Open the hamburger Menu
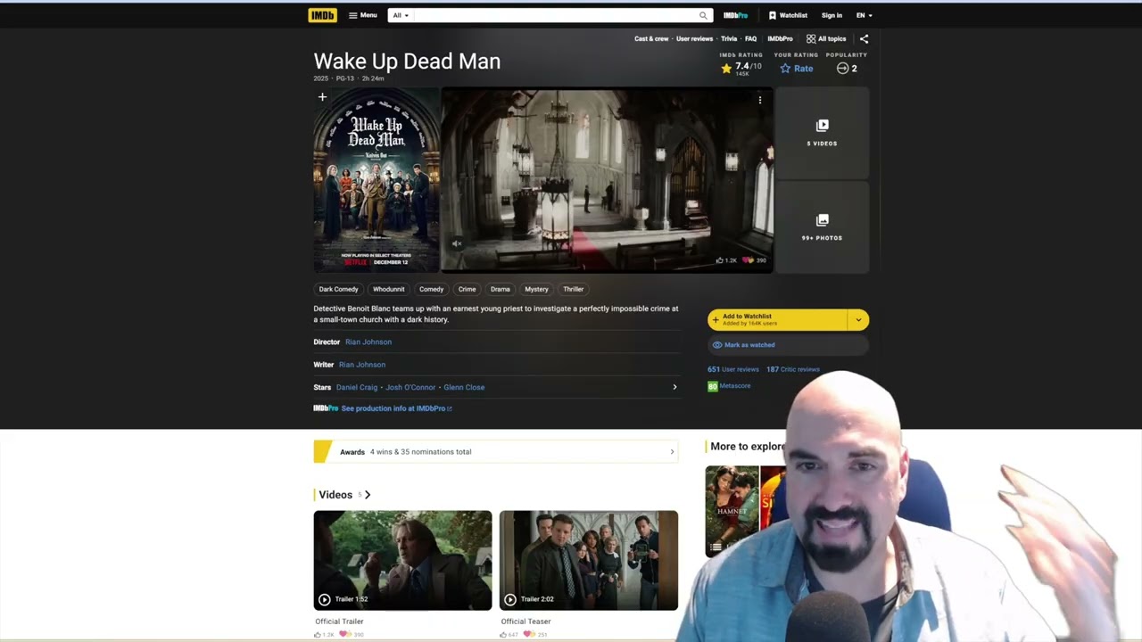 362,15
